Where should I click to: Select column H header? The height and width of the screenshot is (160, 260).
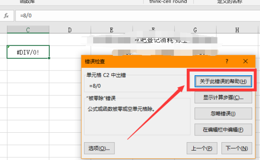coord(237,30)
